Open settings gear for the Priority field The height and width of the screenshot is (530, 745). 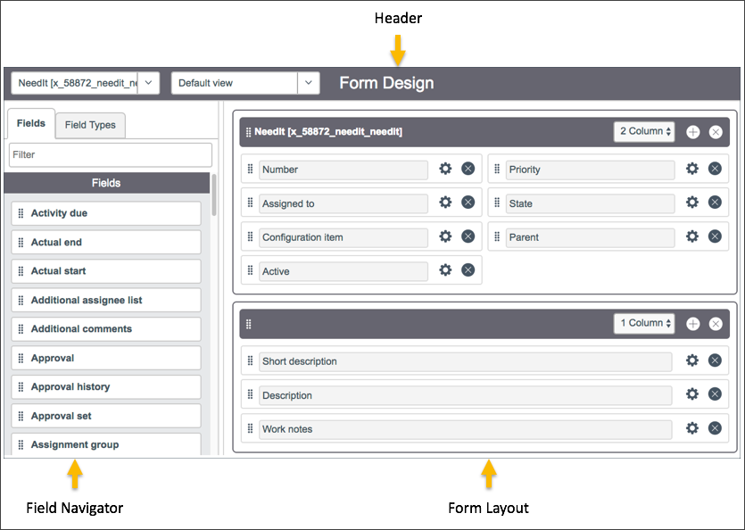[691, 169]
